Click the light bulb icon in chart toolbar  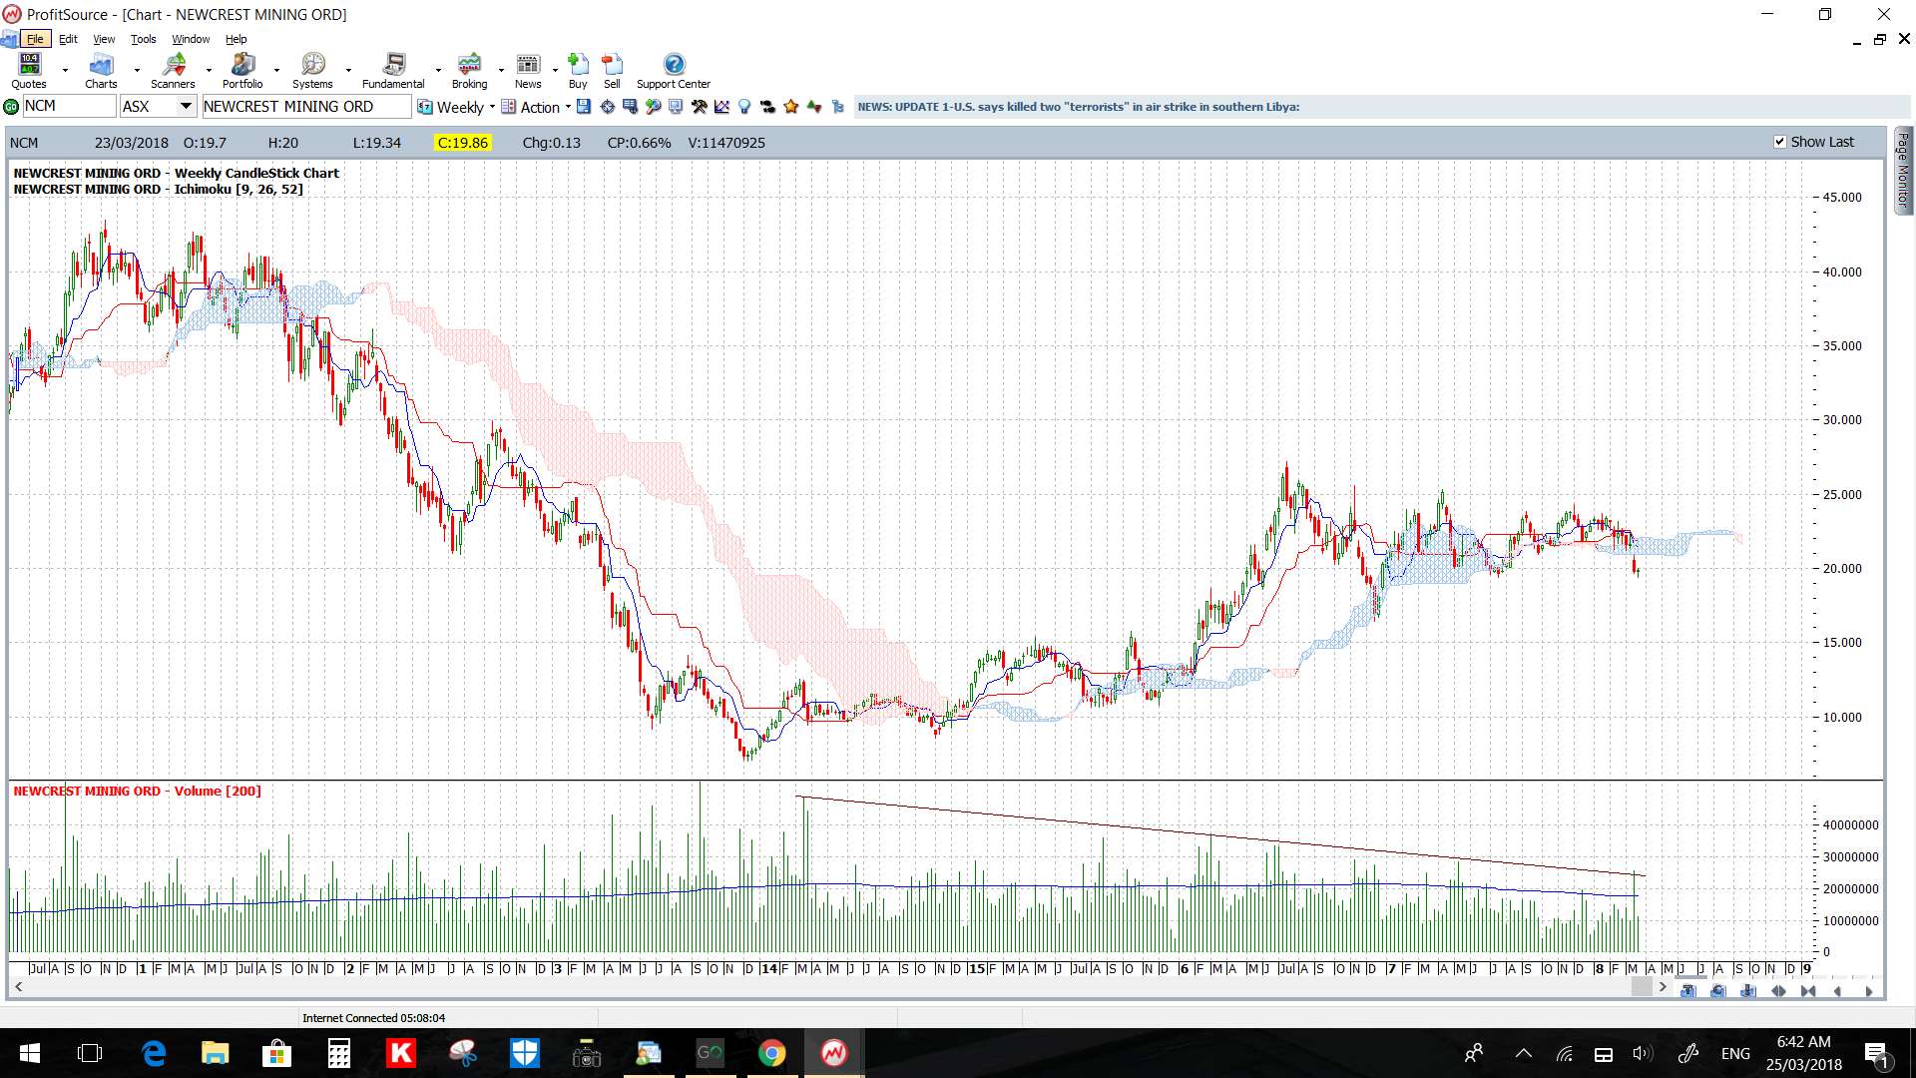[x=743, y=107]
